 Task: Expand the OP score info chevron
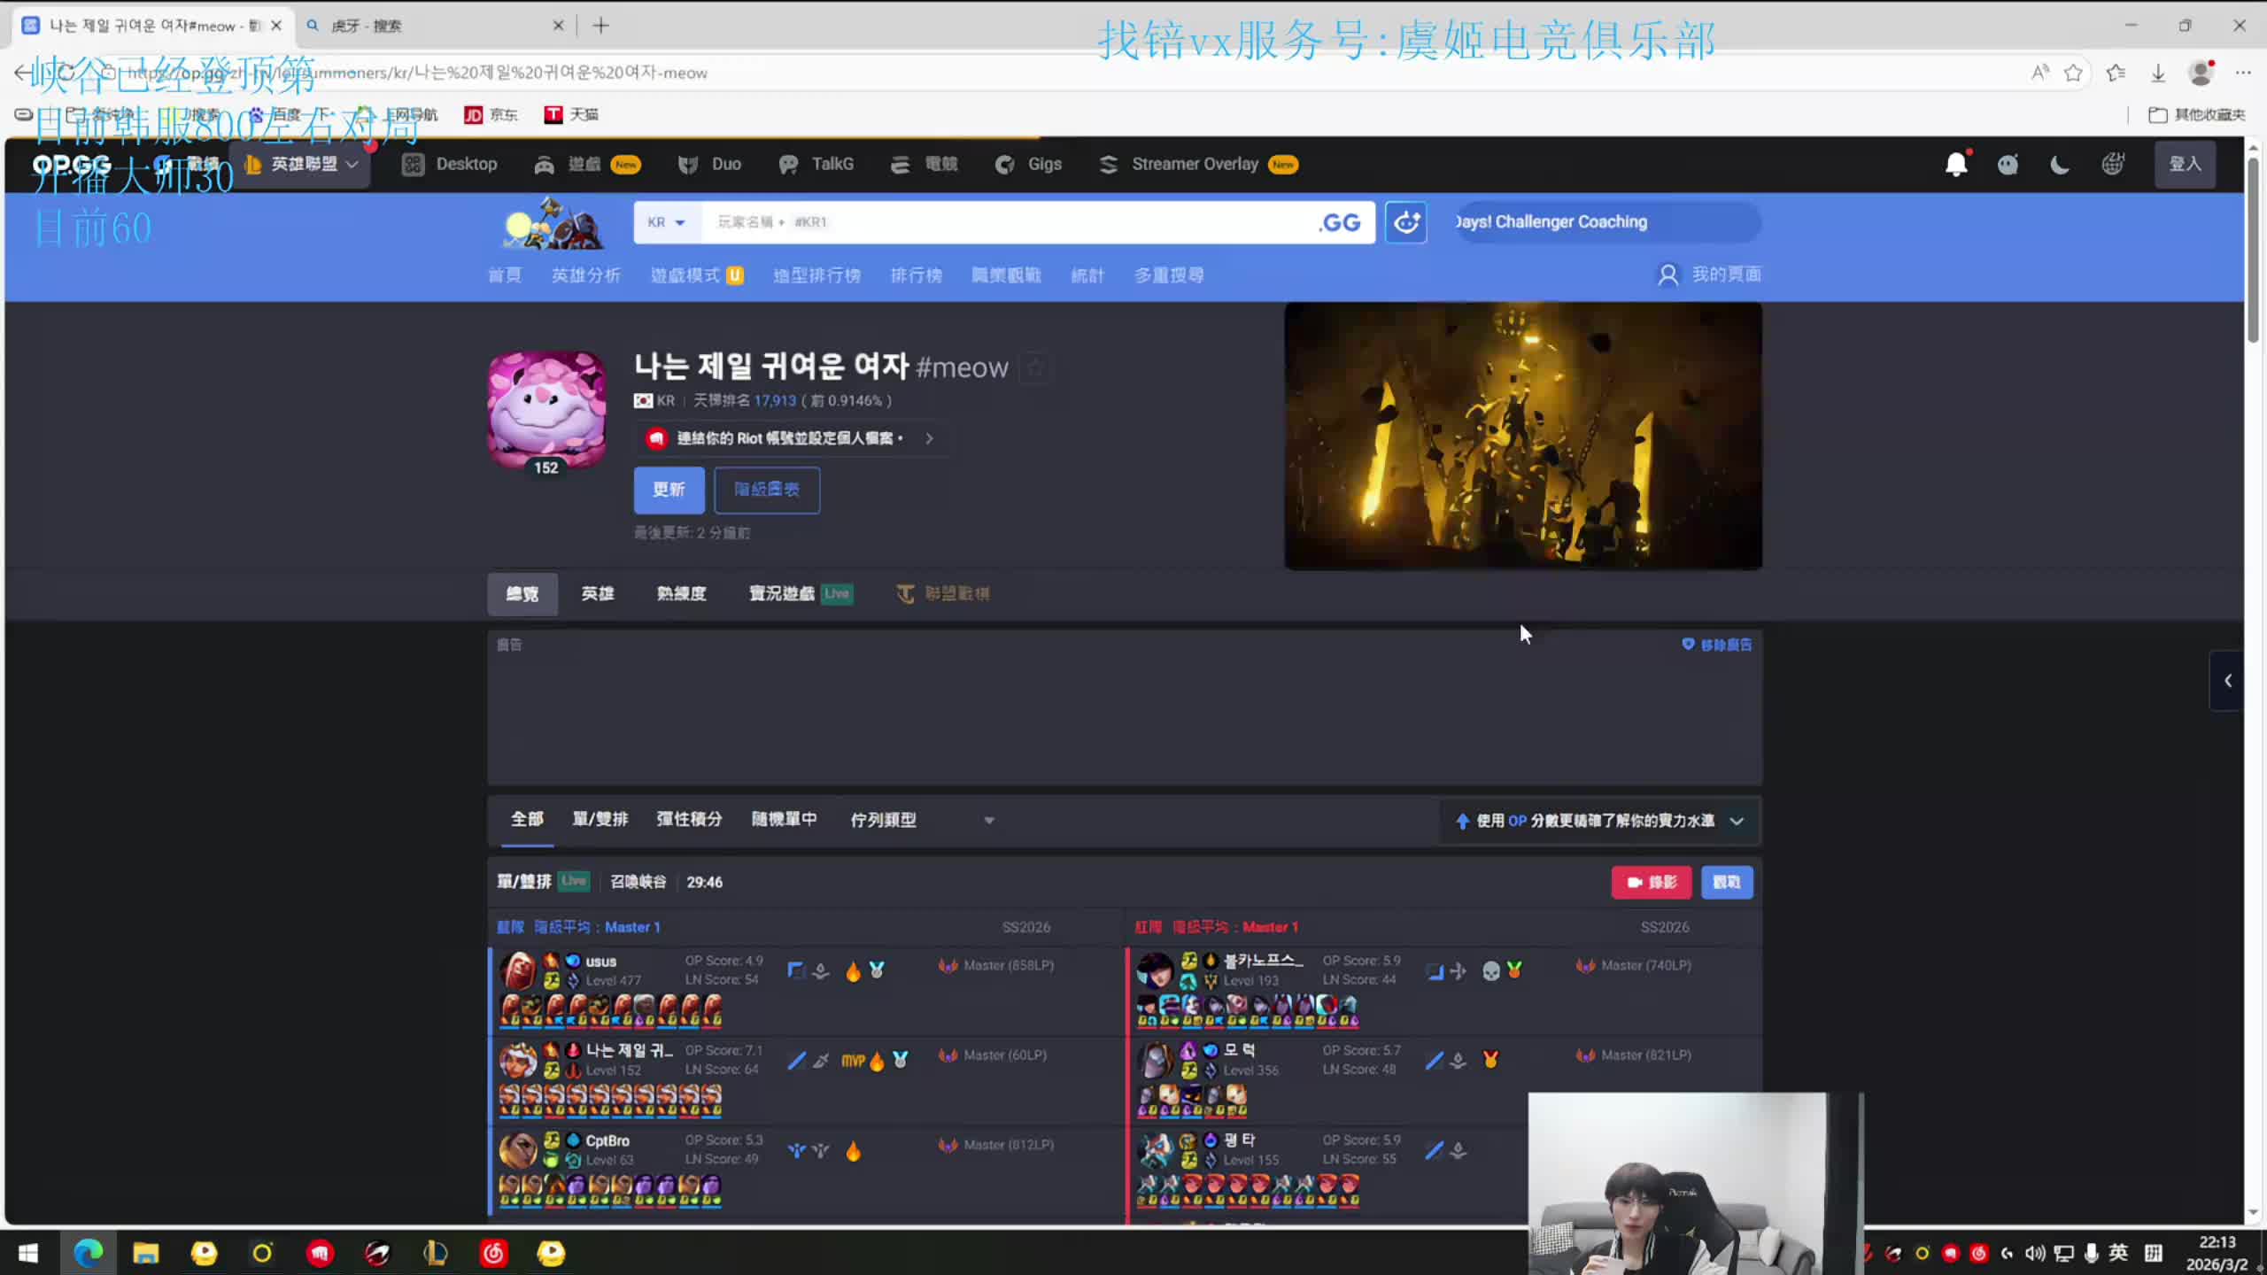click(x=1737, y=821)
